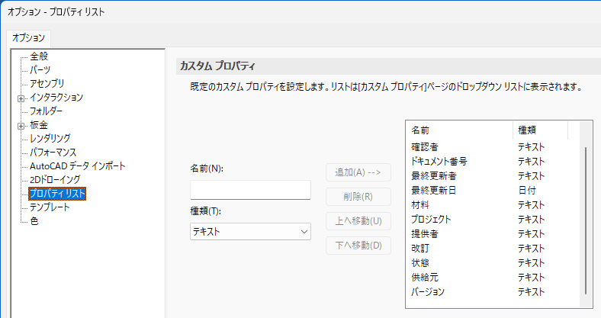Select 板金 tree item
The width and height of the screenshot is (601, 318).
39,125
